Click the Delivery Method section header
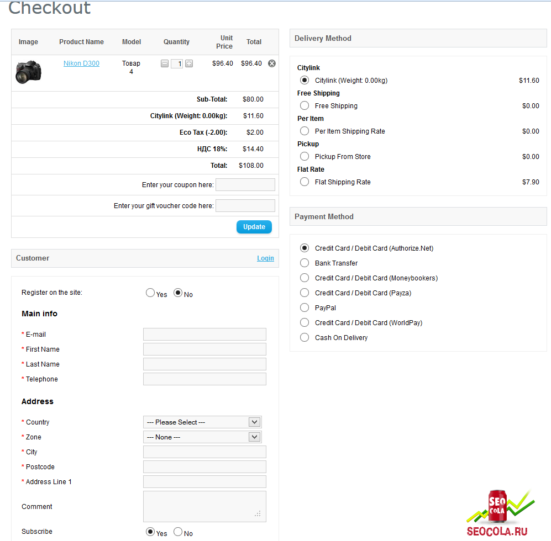 [418, 38]
